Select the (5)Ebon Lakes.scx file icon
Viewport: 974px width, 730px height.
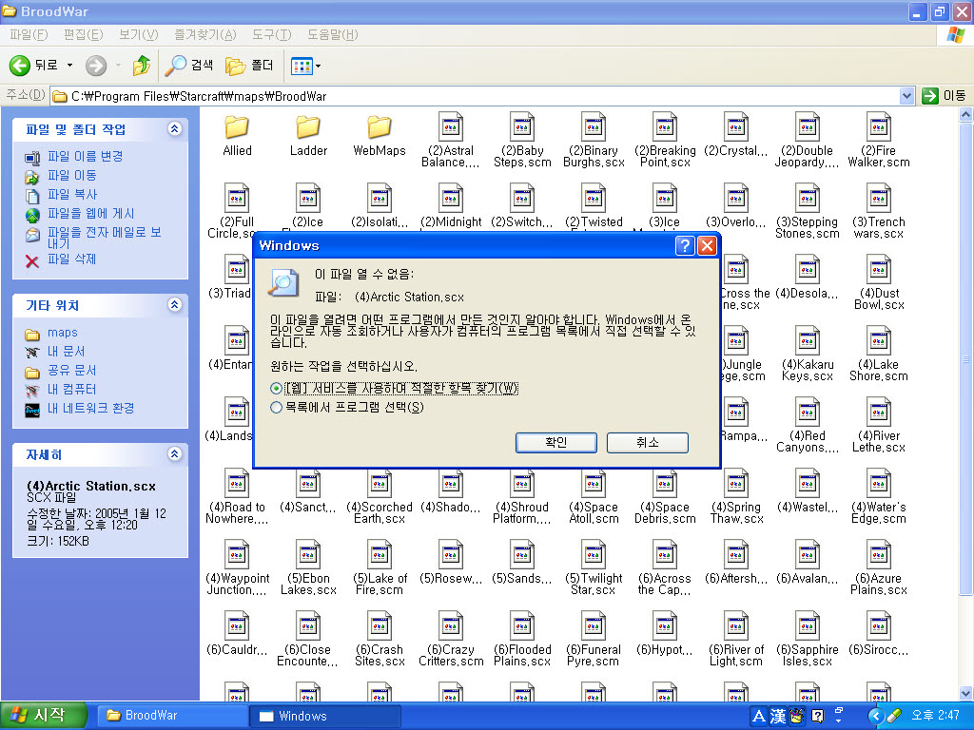[308, 555]
